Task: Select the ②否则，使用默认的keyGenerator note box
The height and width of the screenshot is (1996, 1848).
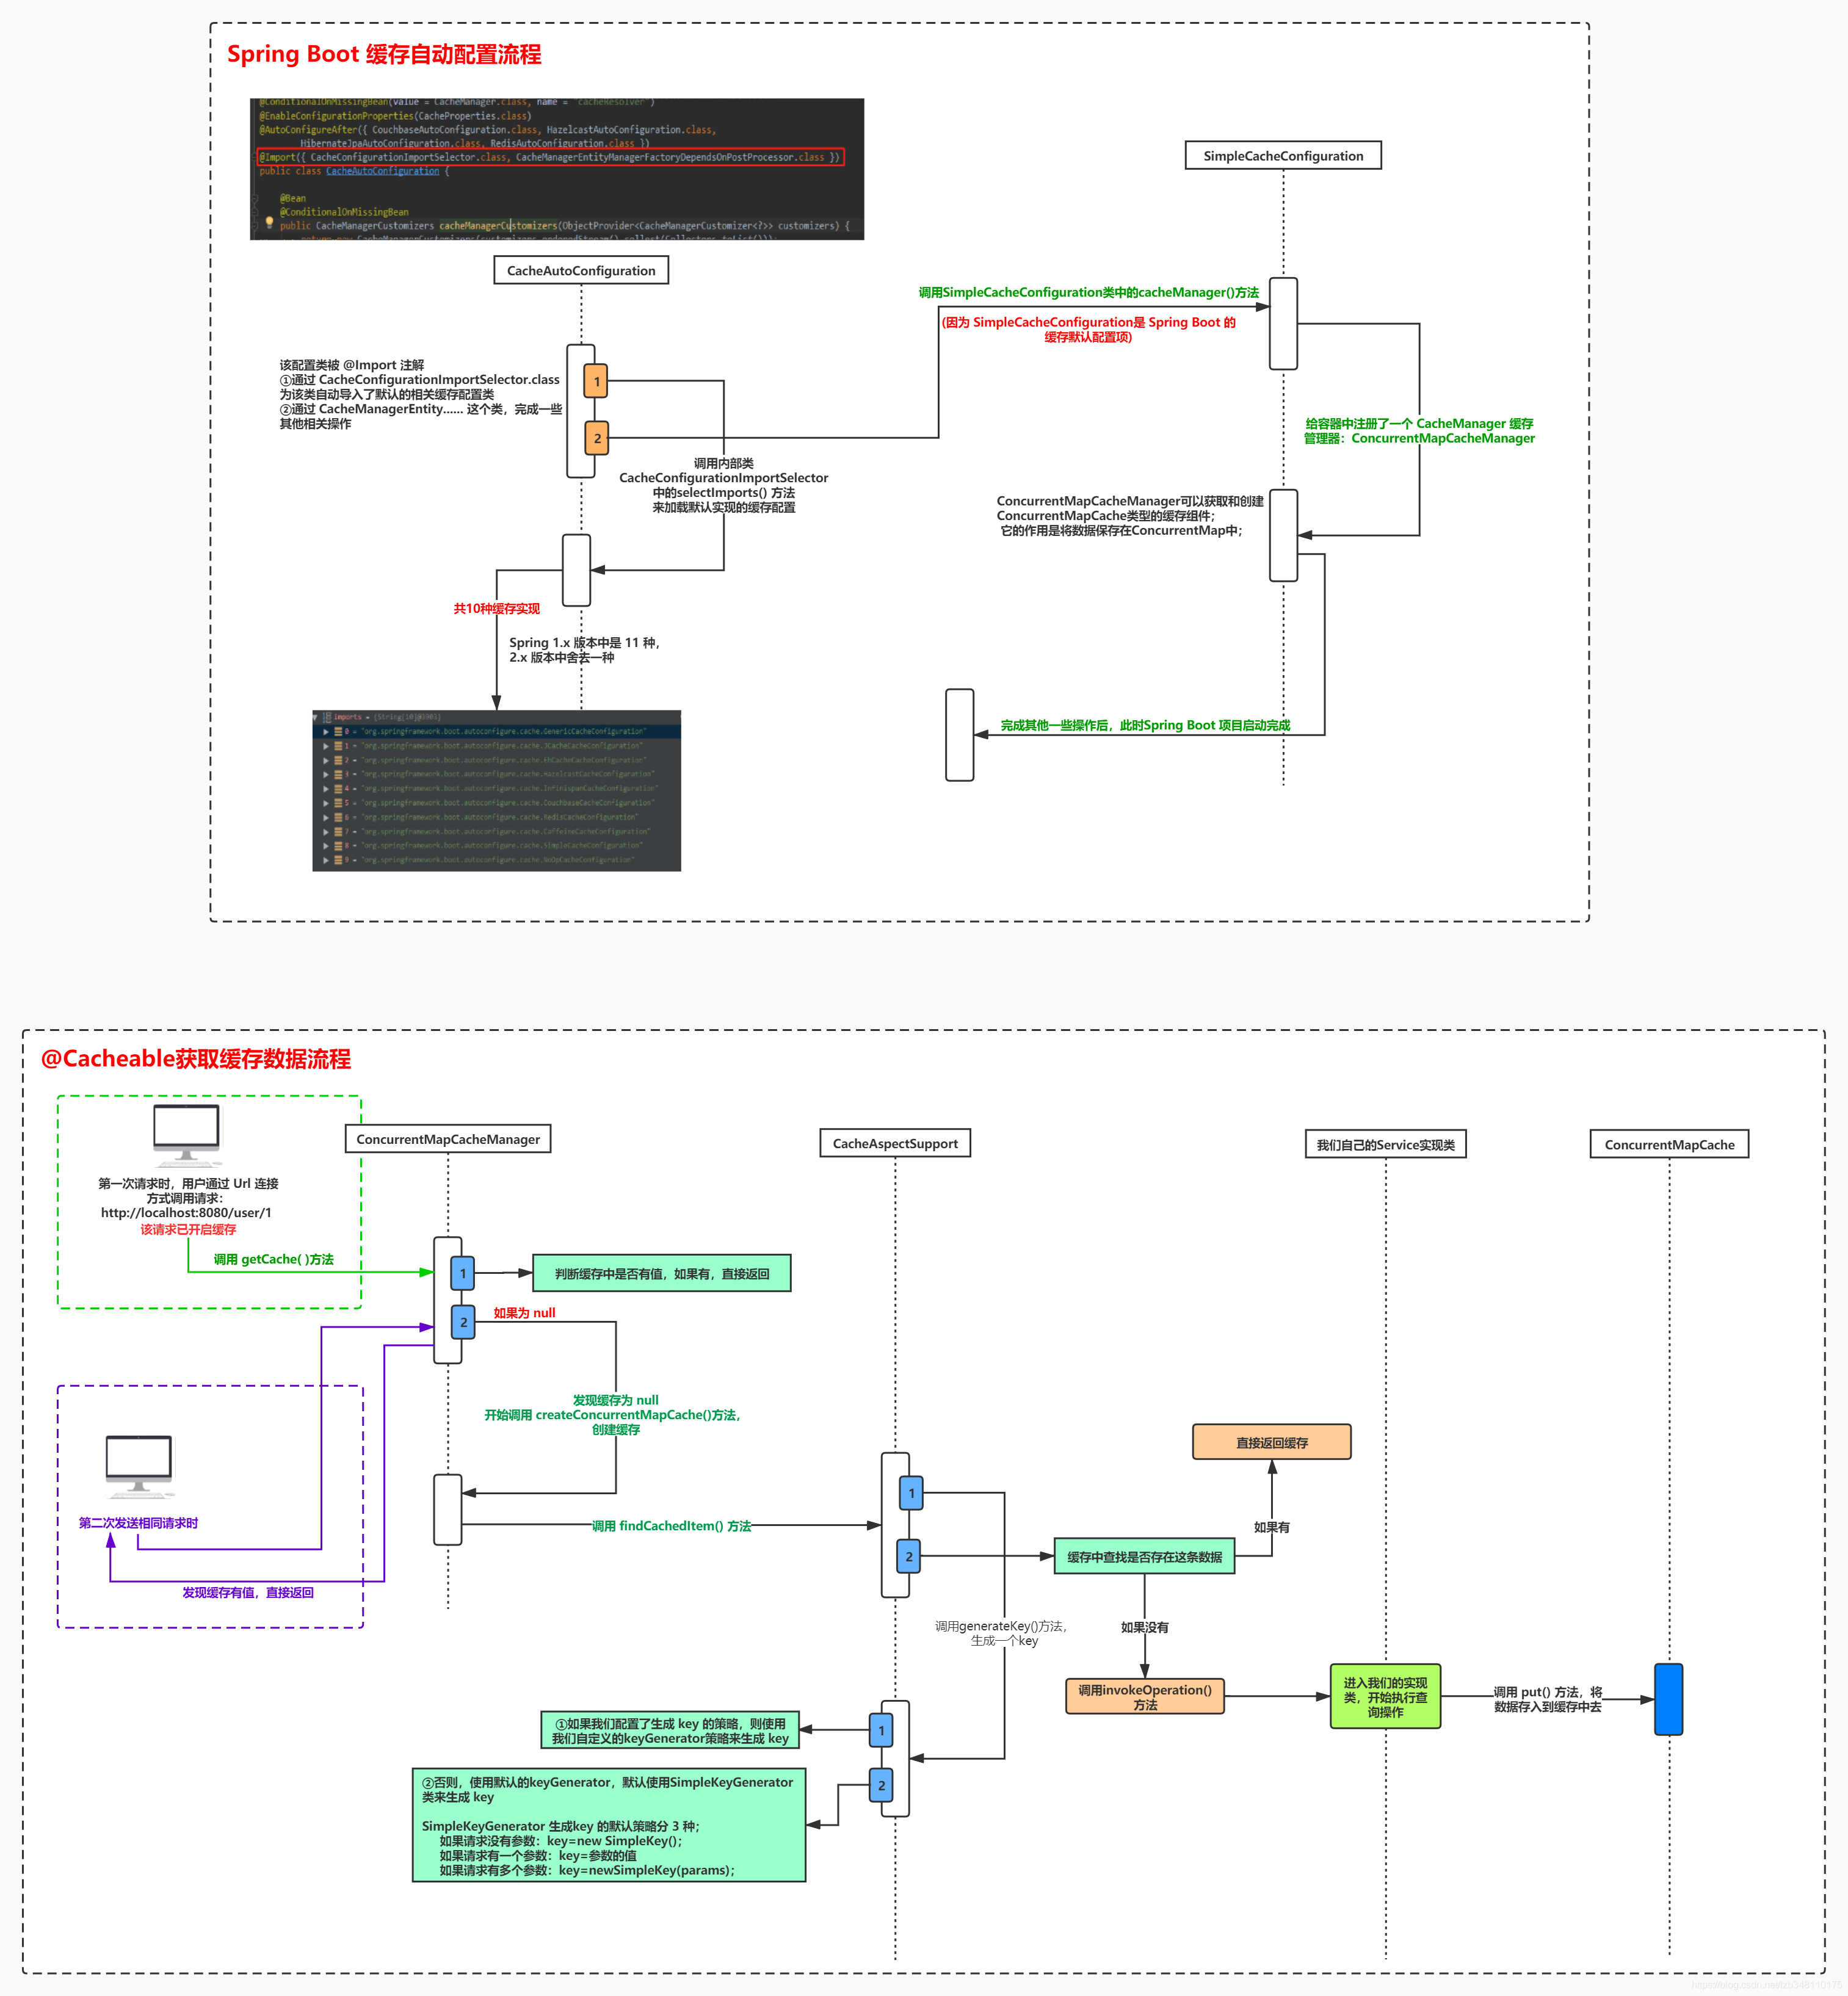Action: click(x=609, y=1825)
